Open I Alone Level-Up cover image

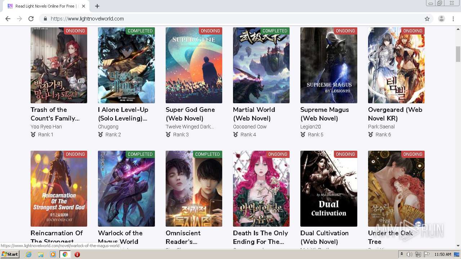click(x=126, y=65)
